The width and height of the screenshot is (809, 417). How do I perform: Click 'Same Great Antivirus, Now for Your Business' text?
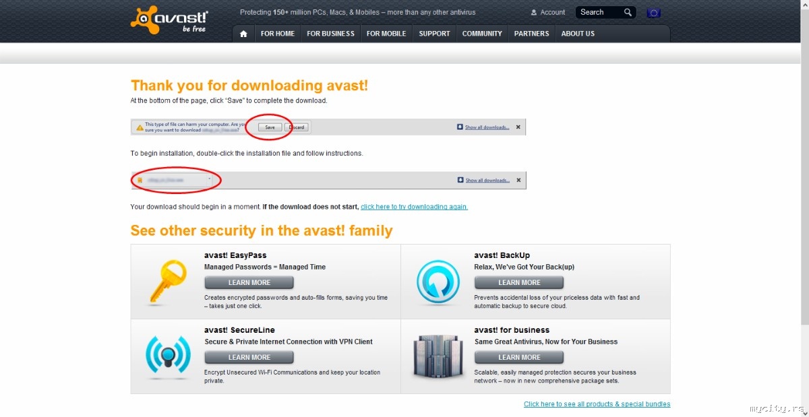coord(546,342)
